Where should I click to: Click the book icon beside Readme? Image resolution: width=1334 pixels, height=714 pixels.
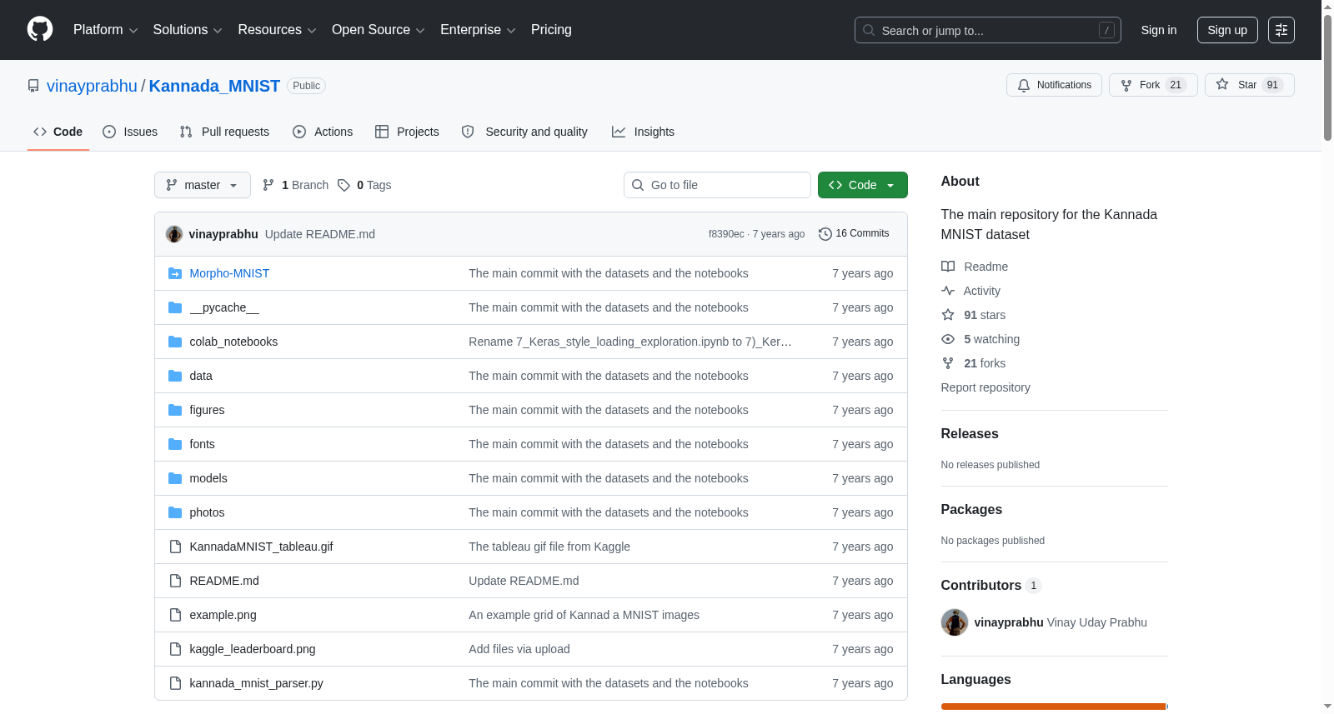(x=948, y=267)
